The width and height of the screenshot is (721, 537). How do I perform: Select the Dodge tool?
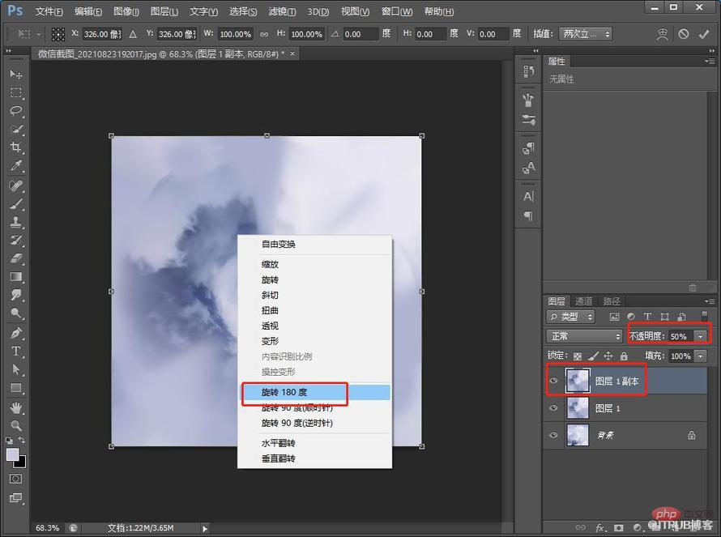[16, 313]
